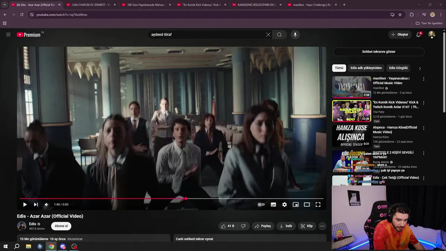Screen dimensions: 446x251
Task: Open Tüm Yer İşaretleri bookmarks folder
Action: (x=429, y=23)
